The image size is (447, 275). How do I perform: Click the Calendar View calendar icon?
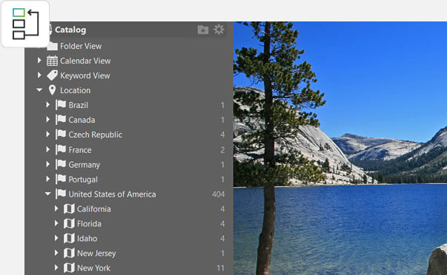pos(52,61)
